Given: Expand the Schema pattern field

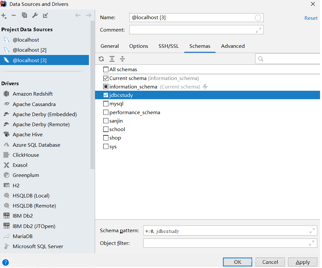Looking at the screenshot, I should tap(312, 231).
